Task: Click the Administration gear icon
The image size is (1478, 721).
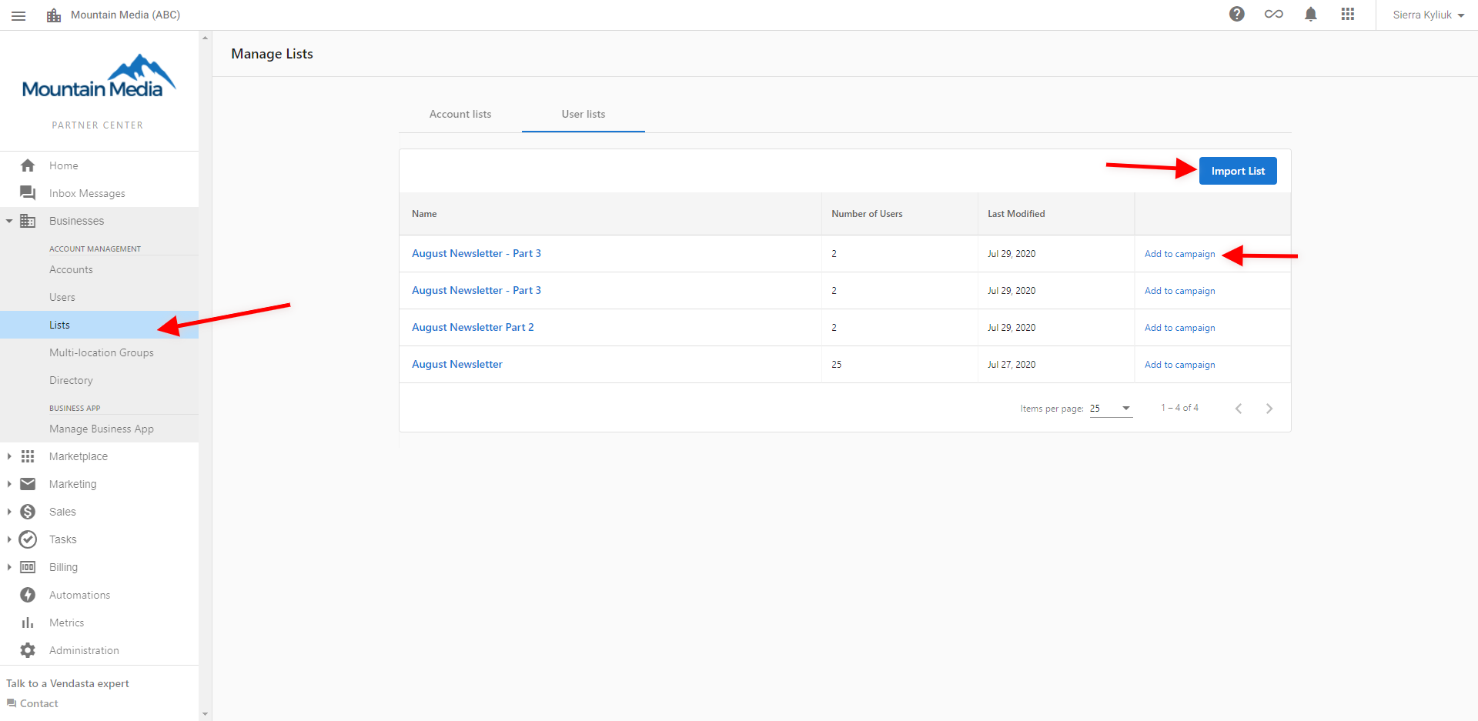Action: pos(28,650)
